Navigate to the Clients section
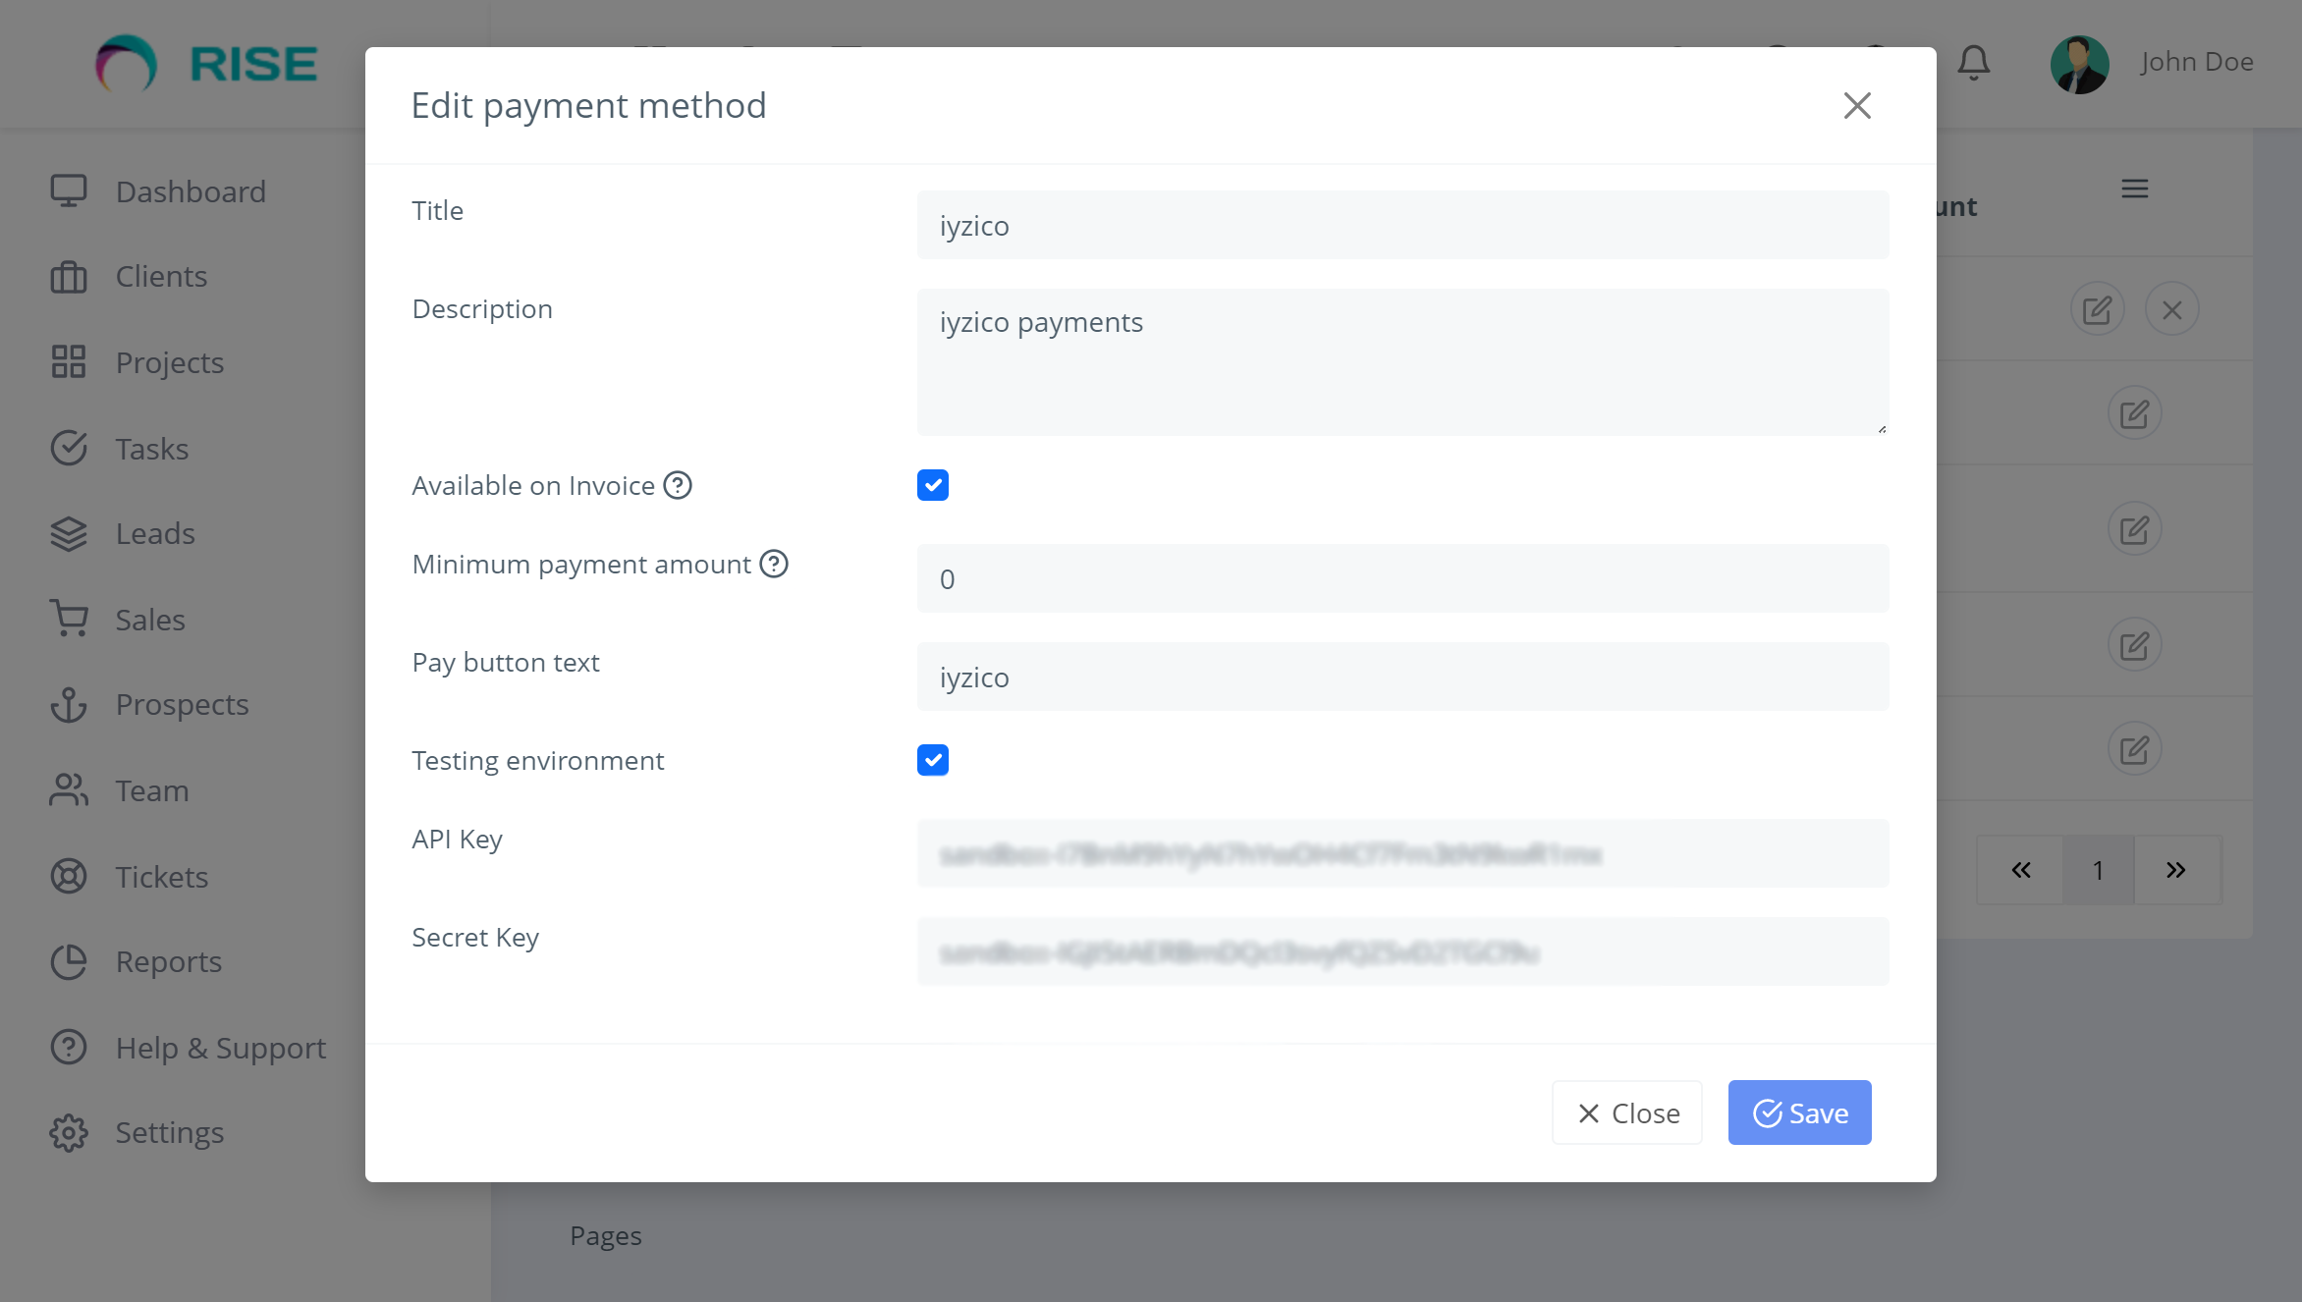 (159, 276)
